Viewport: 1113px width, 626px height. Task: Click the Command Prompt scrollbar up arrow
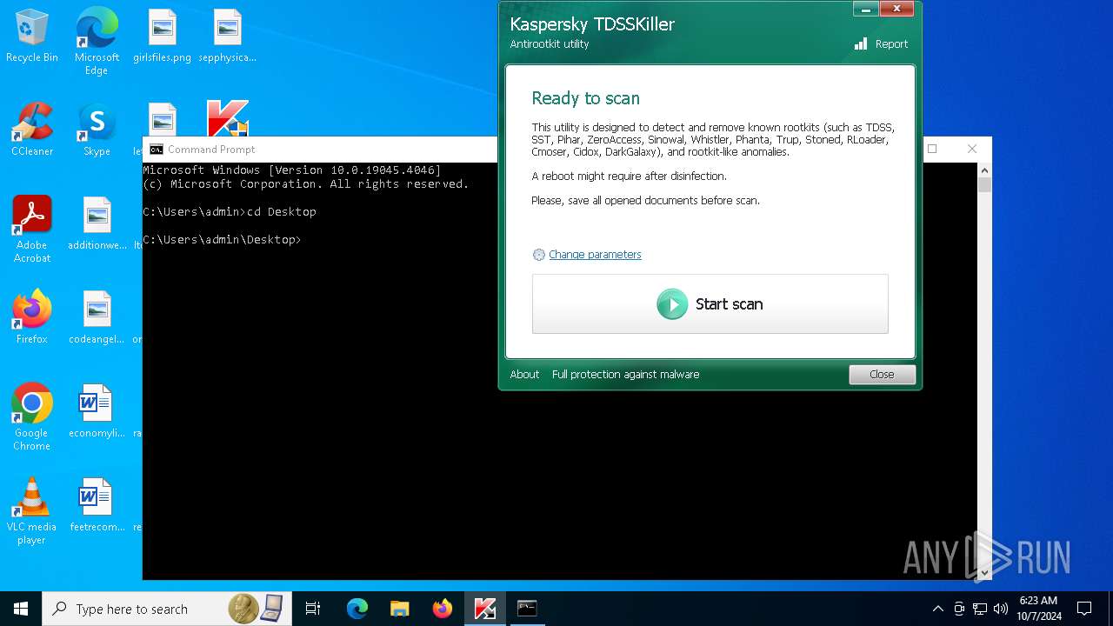[984, 170]
